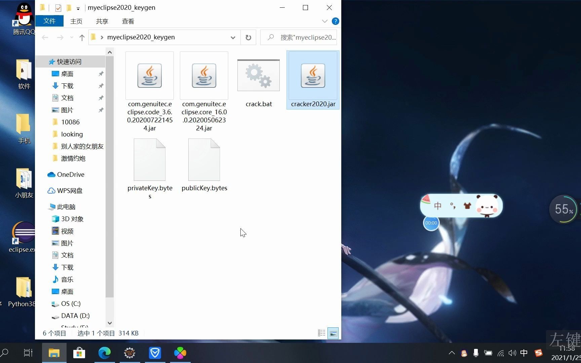Expand the ribbon chevron beside the help button
This screenshot has width=581, height=363.
pos(324,21)
